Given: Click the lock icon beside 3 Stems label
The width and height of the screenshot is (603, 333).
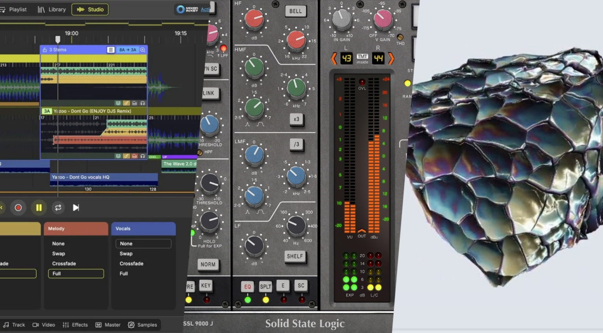Looking at the screenshot, I should pyautogui.click(x=45, y=50).
